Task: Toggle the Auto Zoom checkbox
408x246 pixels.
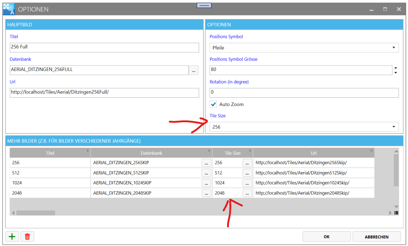Action: (214, 104)
